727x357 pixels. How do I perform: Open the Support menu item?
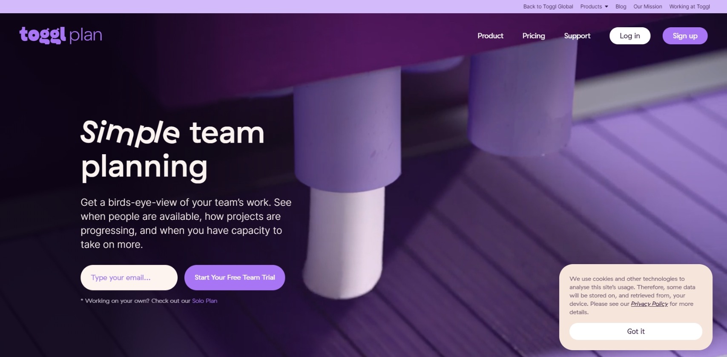click(577, 36)
